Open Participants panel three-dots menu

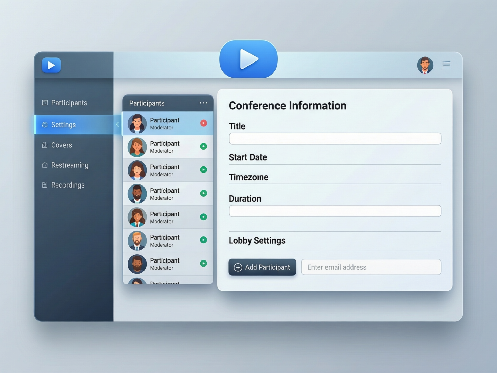click(x=203, y=103)
